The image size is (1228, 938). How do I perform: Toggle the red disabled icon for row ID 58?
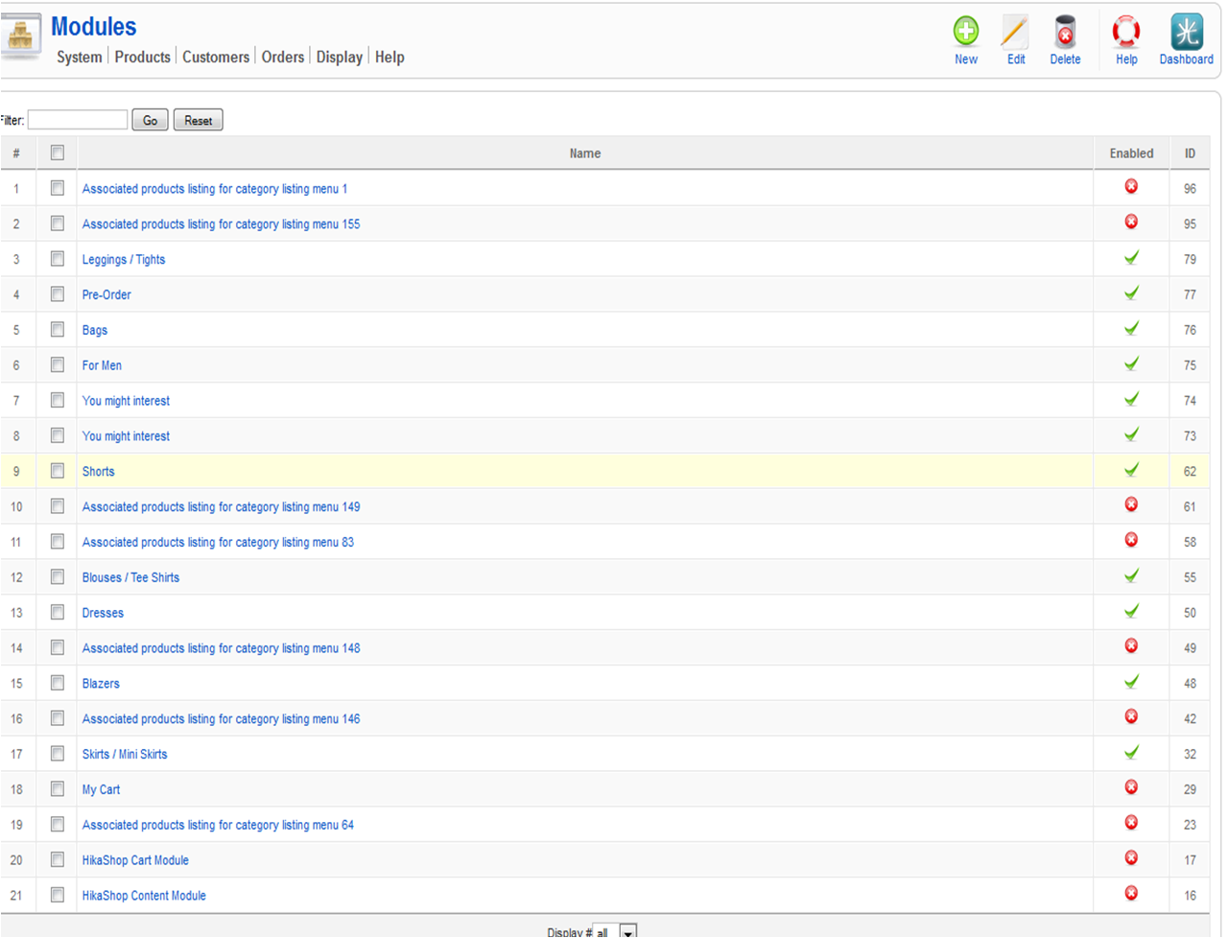(1131, 540)
